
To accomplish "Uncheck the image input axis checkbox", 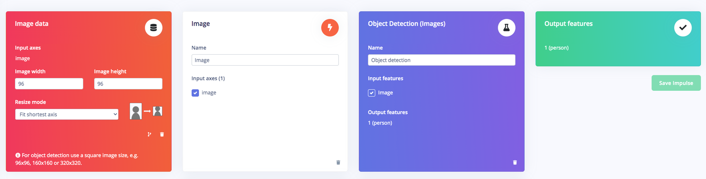I will coord(195,93).
